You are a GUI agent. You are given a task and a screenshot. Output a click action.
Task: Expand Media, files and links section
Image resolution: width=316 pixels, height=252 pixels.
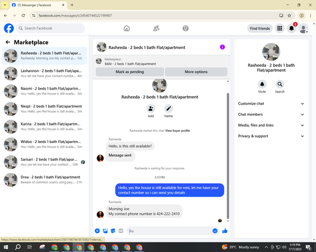pos(271,125)
